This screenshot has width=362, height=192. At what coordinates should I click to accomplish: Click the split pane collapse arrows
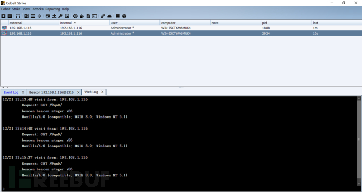pyautogui.click(x=5, y=87)
